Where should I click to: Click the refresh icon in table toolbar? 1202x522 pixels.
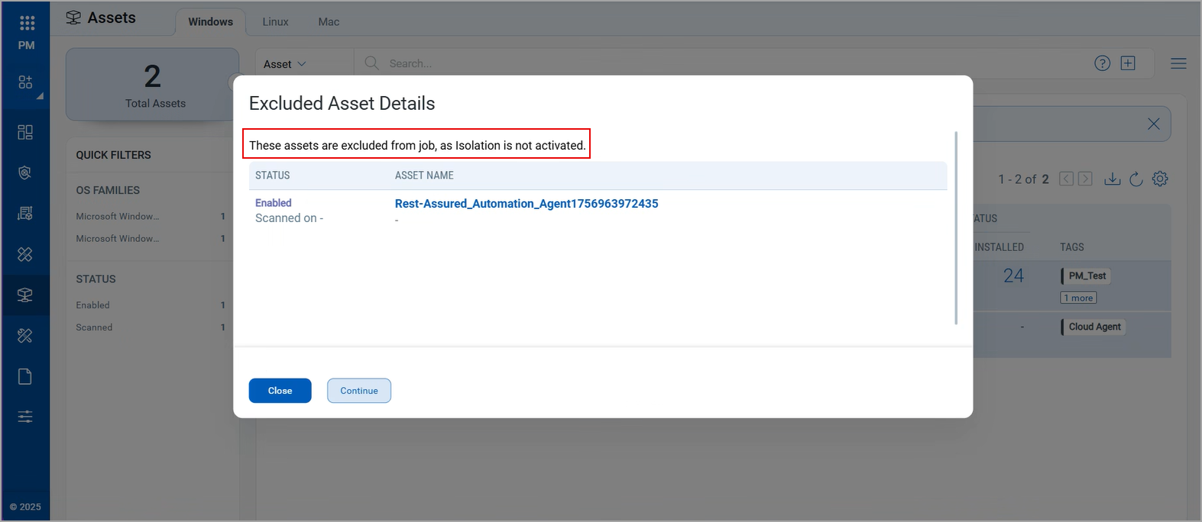click(1136, 179)
